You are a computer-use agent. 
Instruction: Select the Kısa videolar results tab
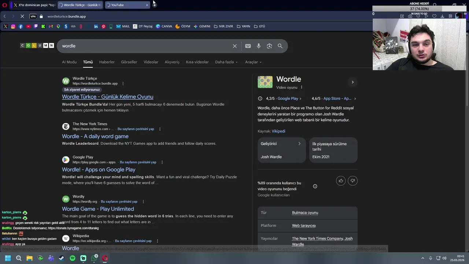197,62
